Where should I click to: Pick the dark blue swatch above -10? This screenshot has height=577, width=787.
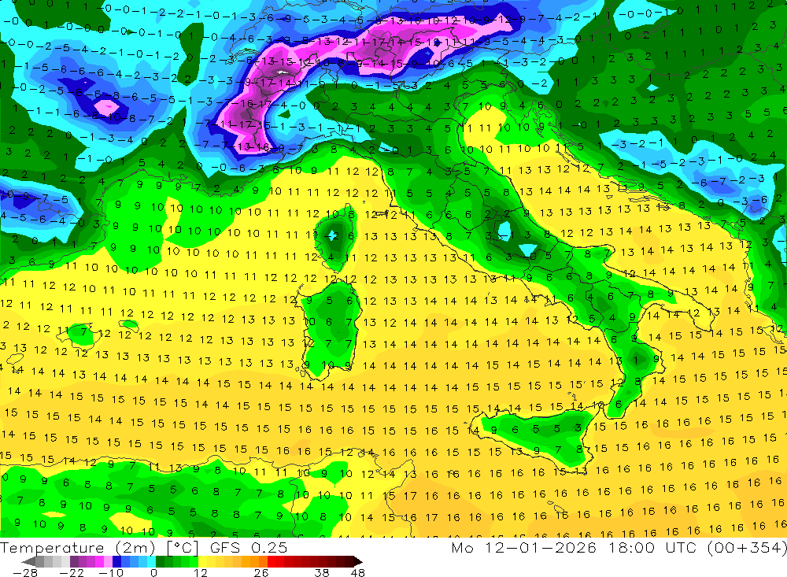(117, 561)
